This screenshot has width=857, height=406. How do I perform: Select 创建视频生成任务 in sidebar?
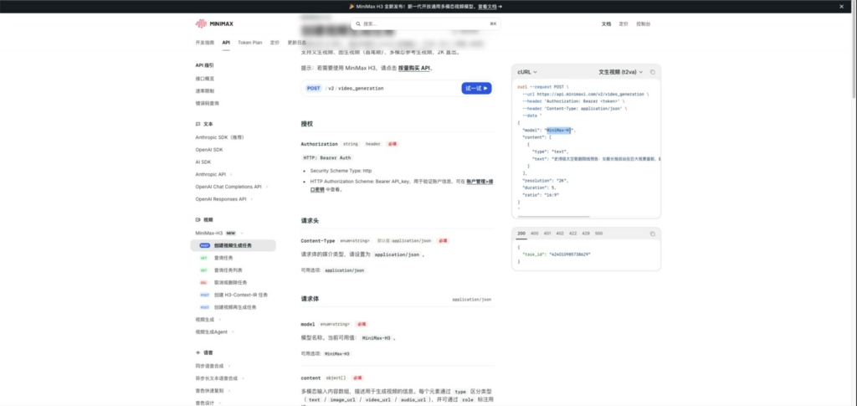point(233,245)
